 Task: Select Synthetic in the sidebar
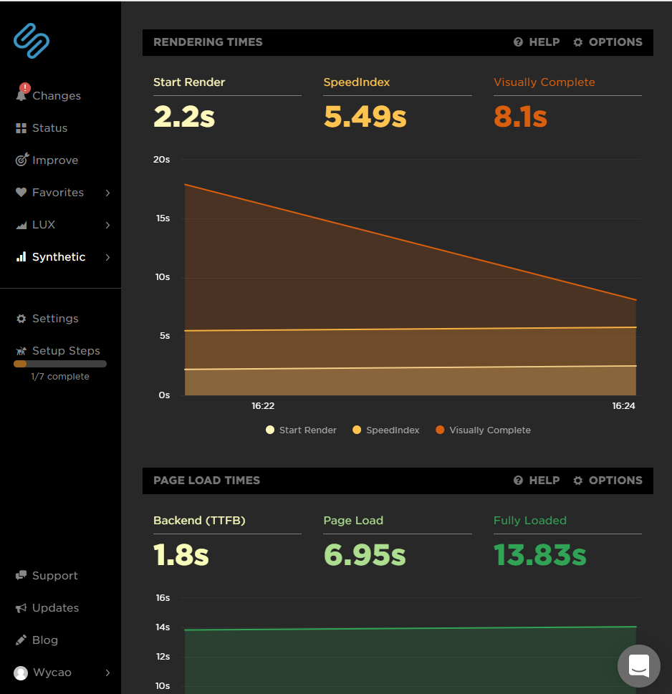click(x=58, y=257)
